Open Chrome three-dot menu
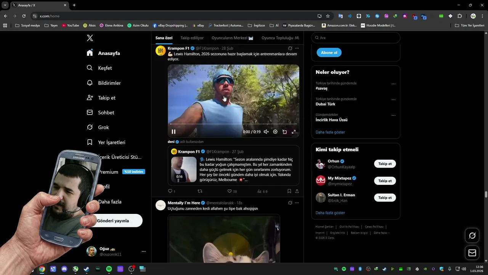Screen dimensions: 488x275 (482, 16)
